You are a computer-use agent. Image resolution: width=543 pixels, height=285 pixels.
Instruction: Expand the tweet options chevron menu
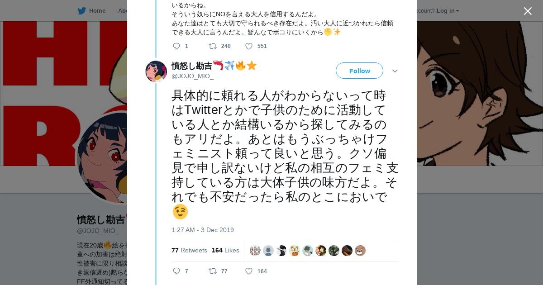tap(395, 71)
